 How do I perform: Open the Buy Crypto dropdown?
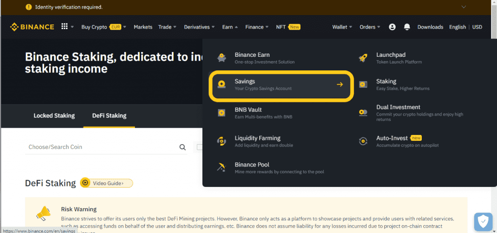(104, 27)
